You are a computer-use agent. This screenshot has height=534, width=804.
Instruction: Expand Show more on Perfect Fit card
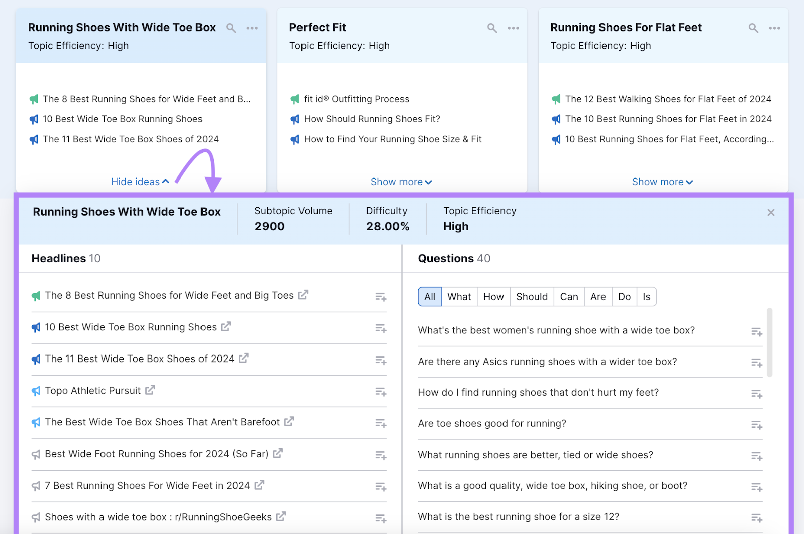401,182
